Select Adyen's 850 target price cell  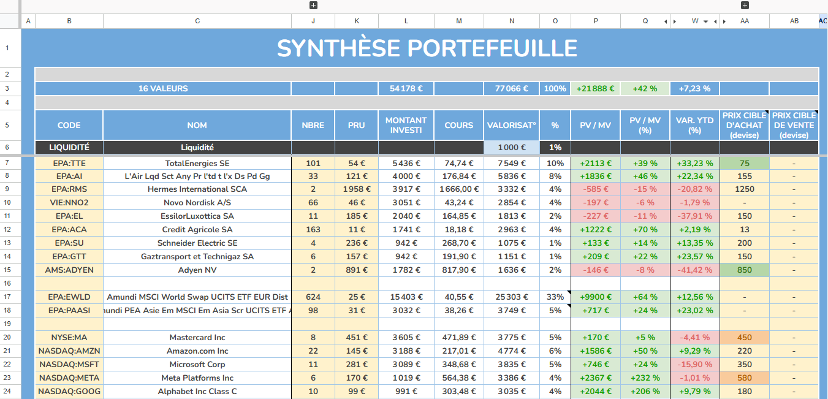745,270
